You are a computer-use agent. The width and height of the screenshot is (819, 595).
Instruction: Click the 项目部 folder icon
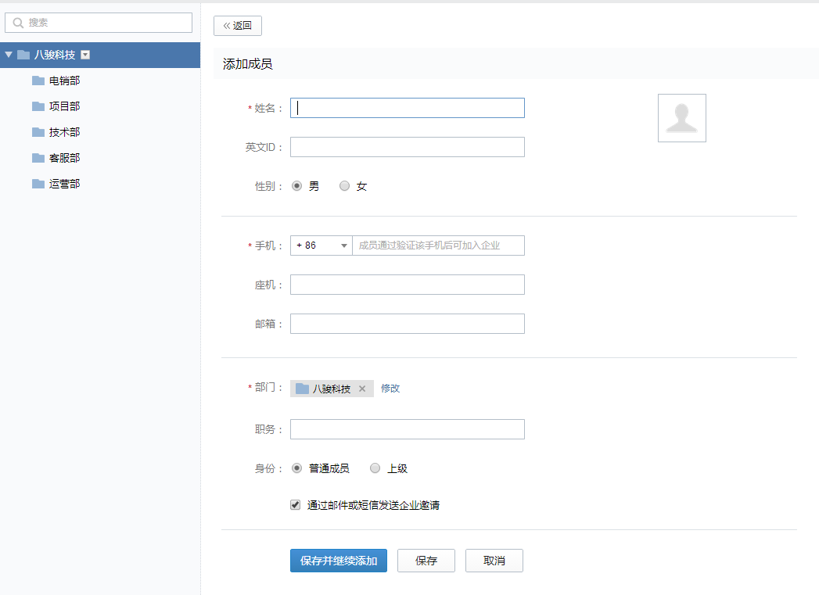38,106
